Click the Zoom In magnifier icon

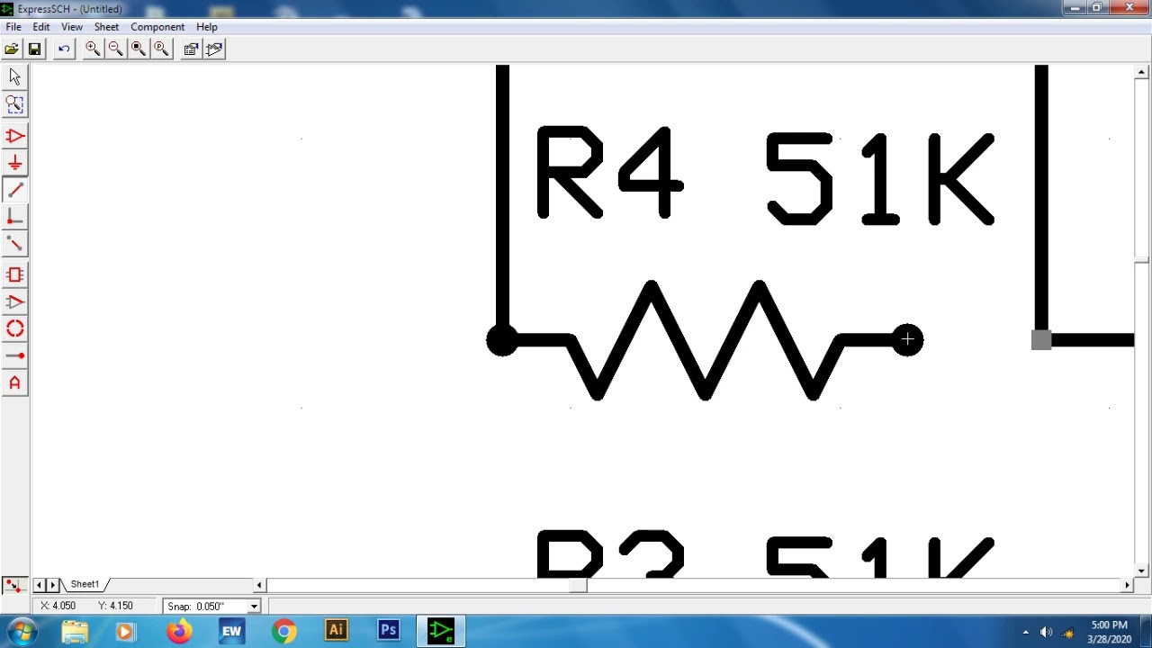coord(93,49)
